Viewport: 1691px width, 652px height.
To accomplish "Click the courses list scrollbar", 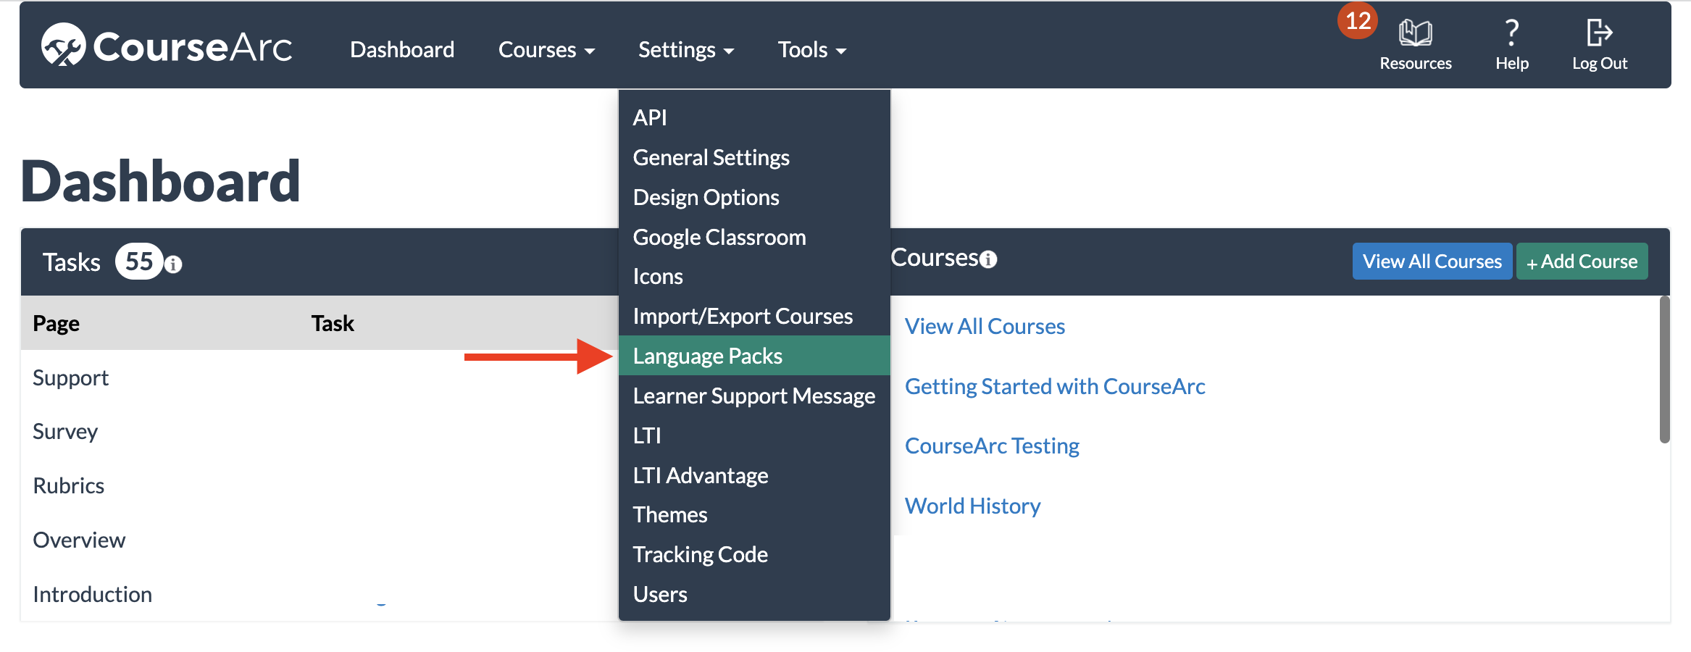I will (1664, 369).
